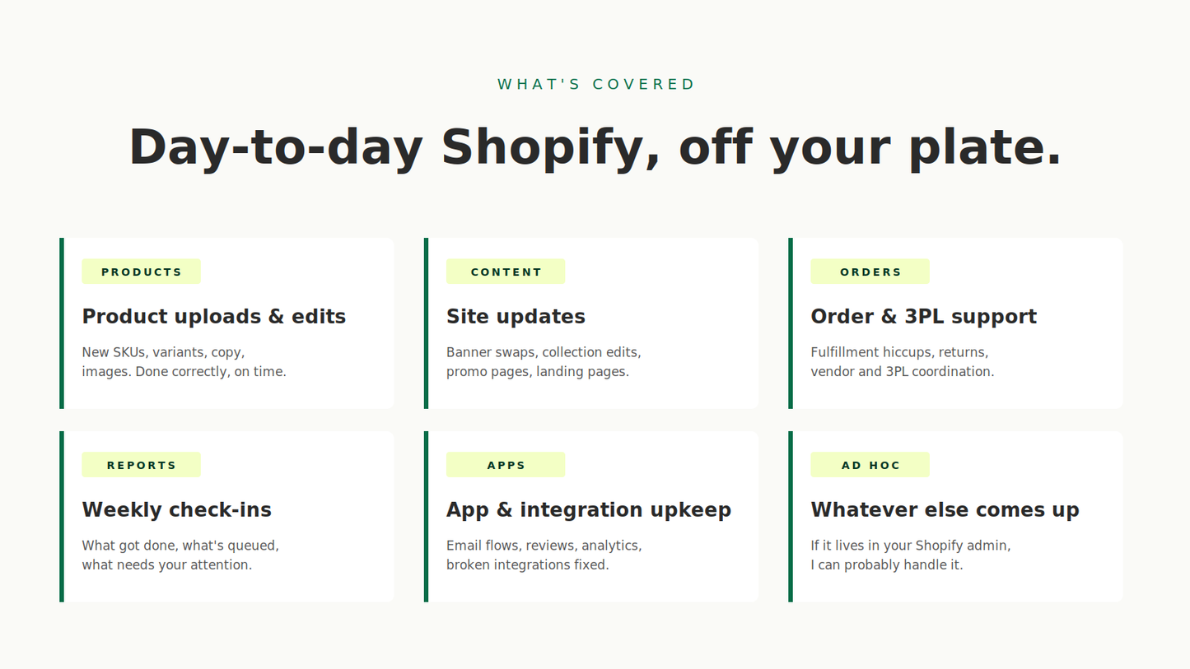This screenshot has width=1190, height=669.
Task: Click the New SKUs, variants, copy description
Action: (x=184, y=362)
